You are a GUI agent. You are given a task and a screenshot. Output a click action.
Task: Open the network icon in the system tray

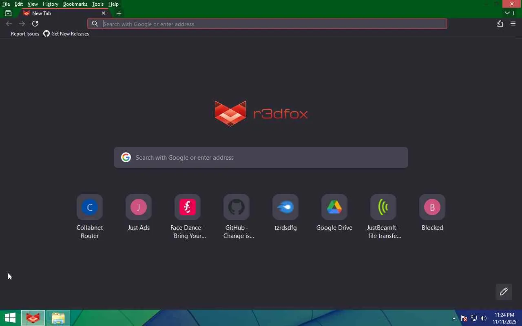click(x=474, y=318)
